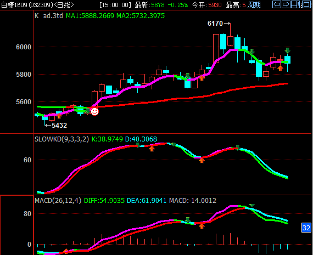Click the DIFF:54.9035 reading
This screenshot has height=255, width=313.
click(104, 200)
